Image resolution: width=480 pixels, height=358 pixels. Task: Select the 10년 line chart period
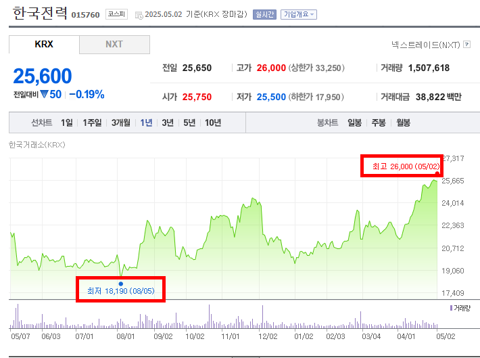point(213,123)
